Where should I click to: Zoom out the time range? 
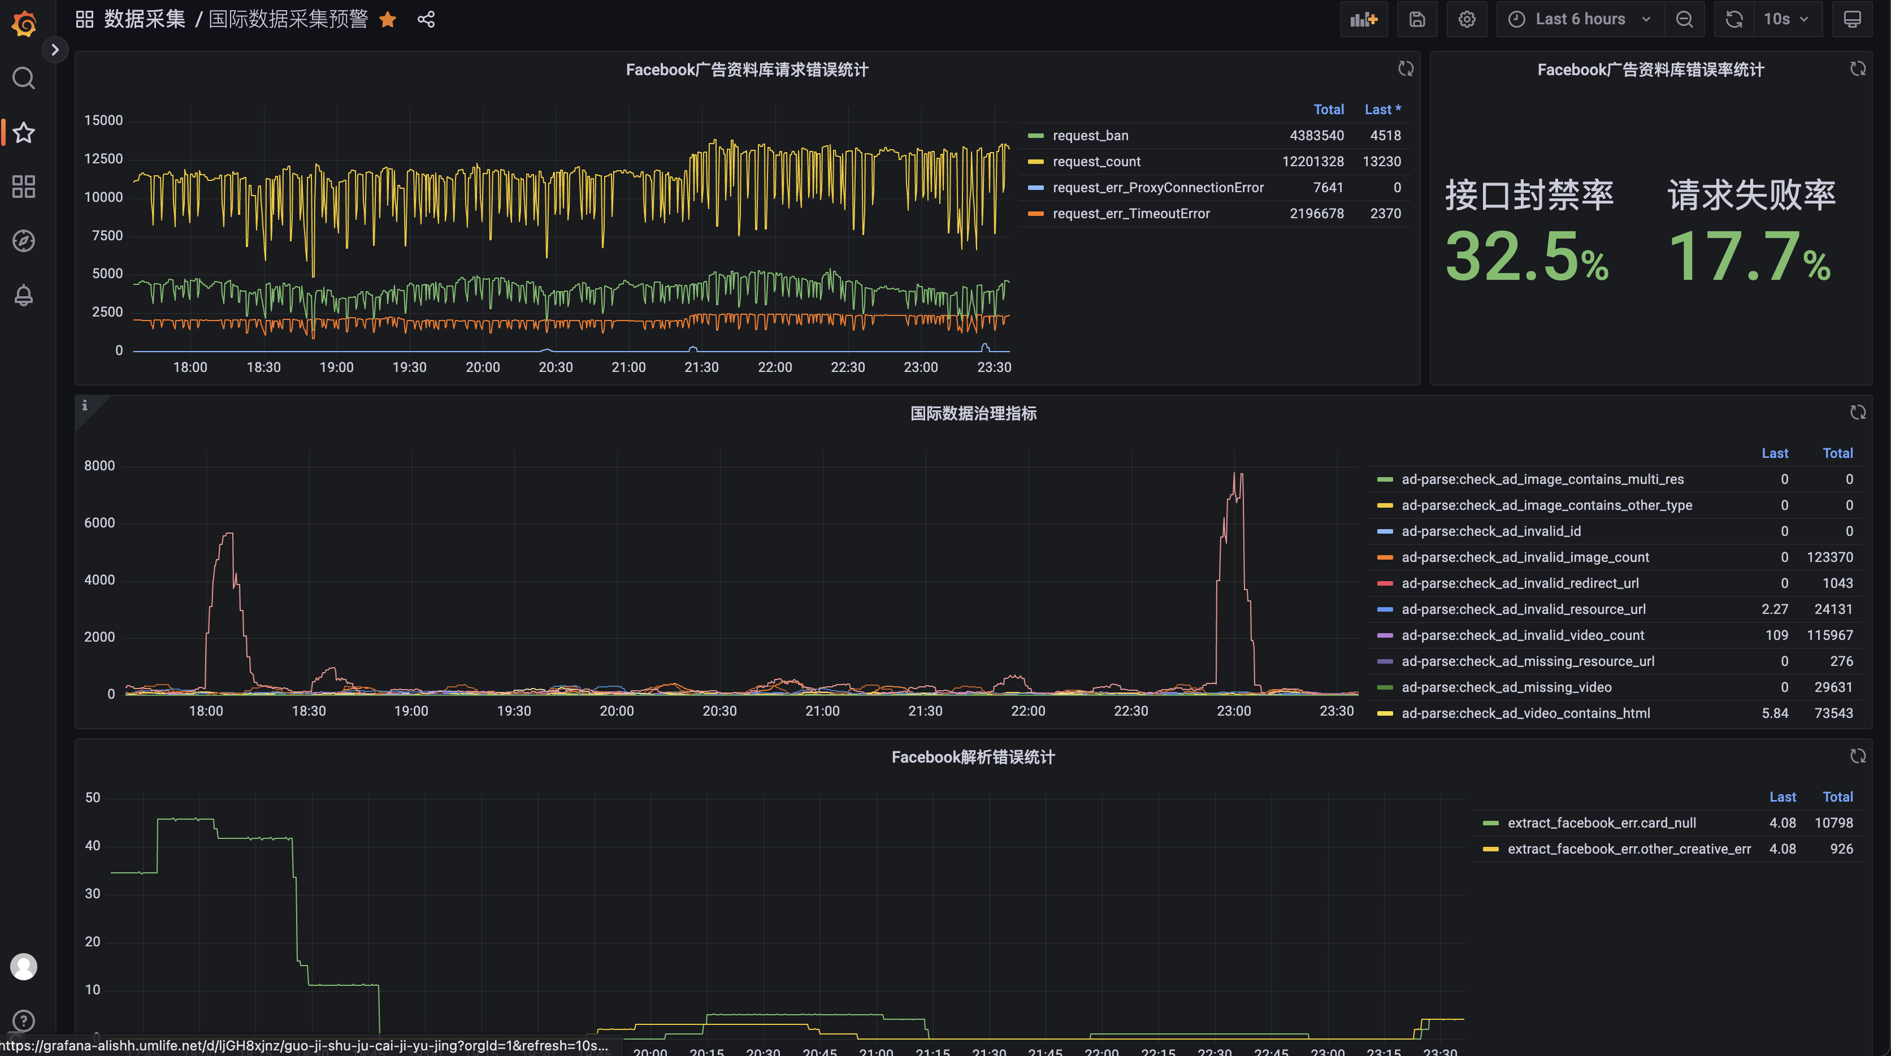point(1684,19)
